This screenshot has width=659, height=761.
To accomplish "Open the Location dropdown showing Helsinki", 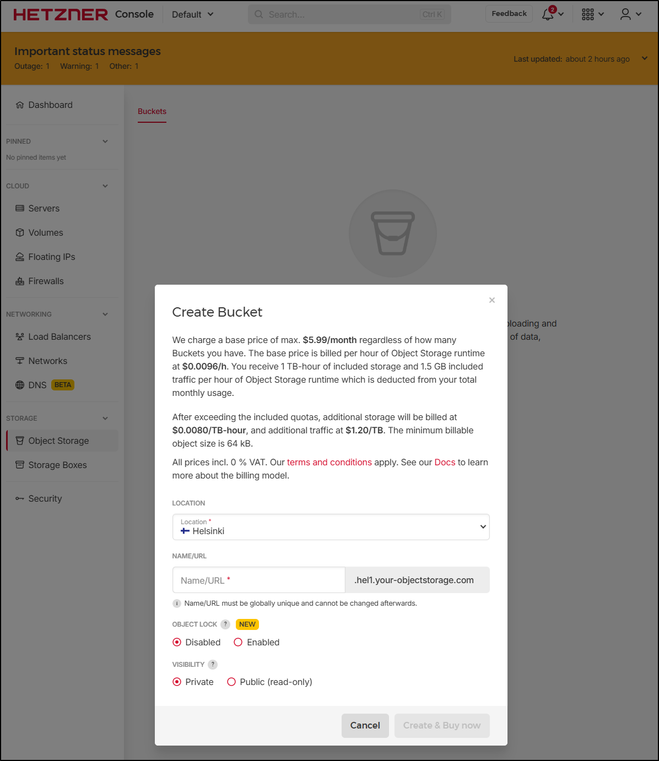I will point(331,527).
